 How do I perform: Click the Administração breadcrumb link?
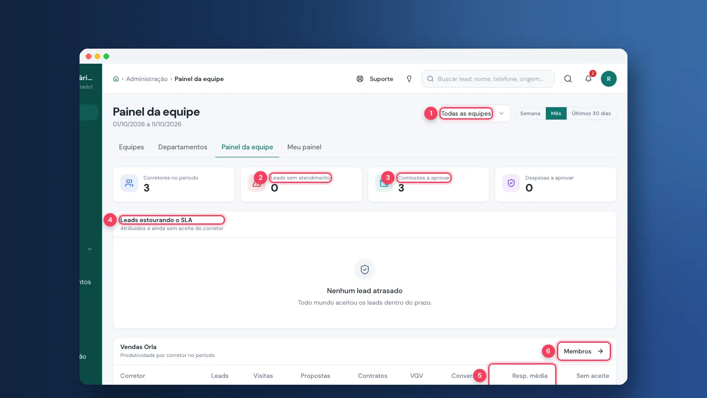147,79
